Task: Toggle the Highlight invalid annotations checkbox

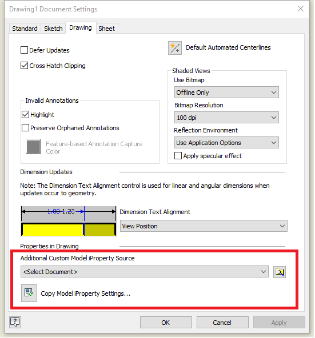Action: click(x=25, y=115)
